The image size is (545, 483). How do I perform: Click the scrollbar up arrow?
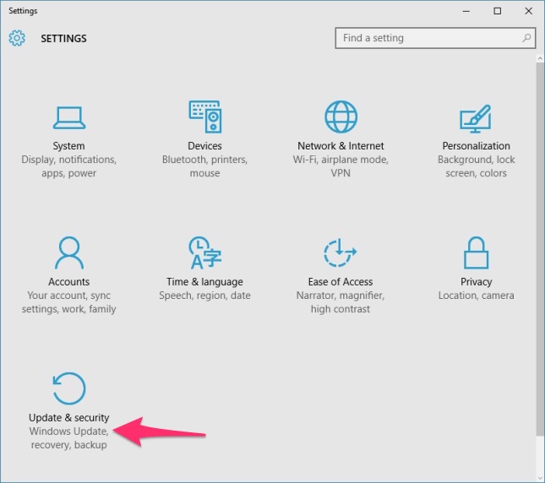[540, 58]
